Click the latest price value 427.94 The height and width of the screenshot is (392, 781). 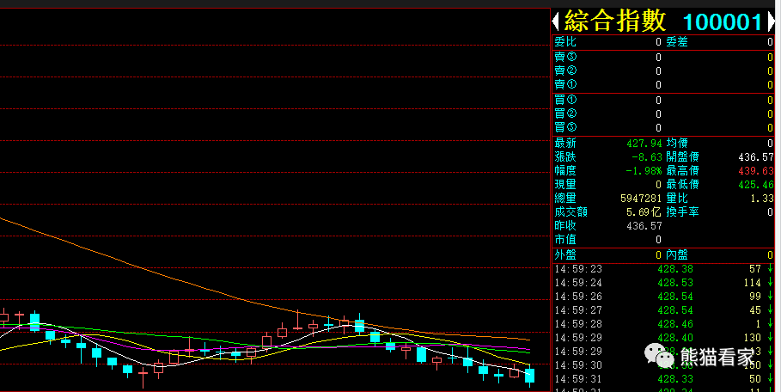coord(644,144)
